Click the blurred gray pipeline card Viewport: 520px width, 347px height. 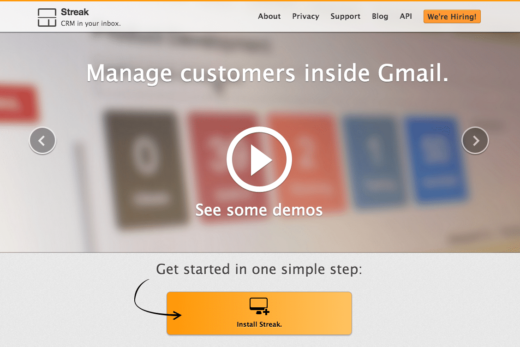tap(145, 169)
